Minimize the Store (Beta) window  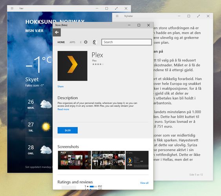pyautogui.click(x=129, y=25)
